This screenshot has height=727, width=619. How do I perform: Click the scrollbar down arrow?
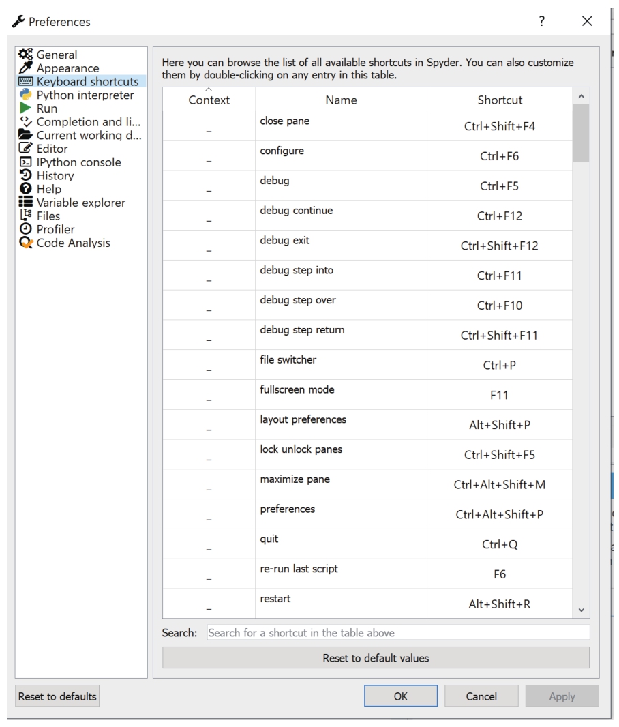pos(582,610)
